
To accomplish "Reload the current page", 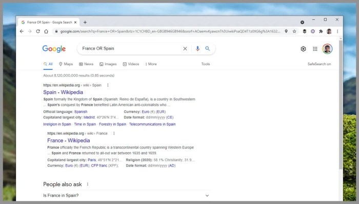I will click(38, 31).
